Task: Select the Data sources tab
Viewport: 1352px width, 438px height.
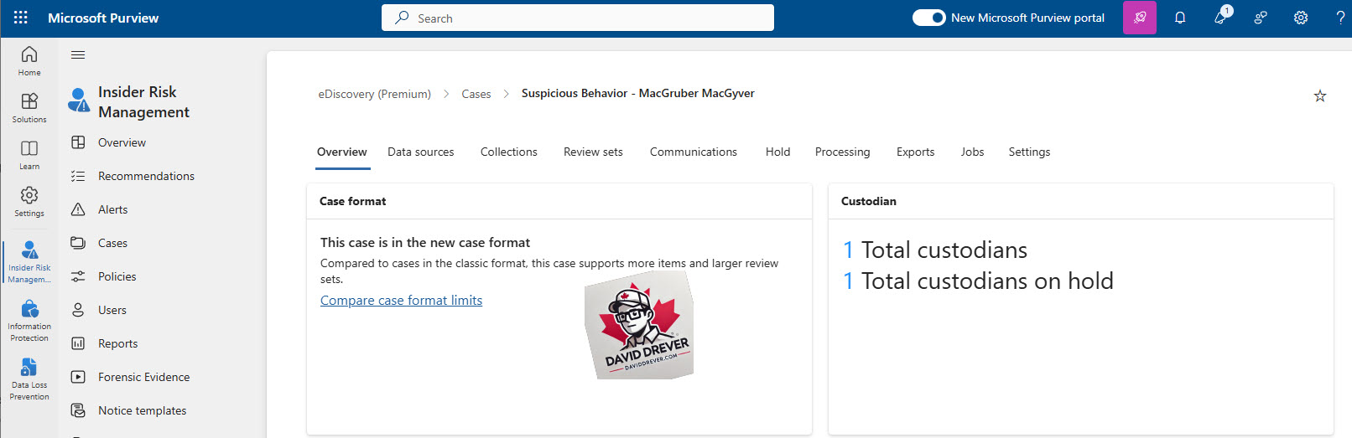Action: [x=421, y=152]
